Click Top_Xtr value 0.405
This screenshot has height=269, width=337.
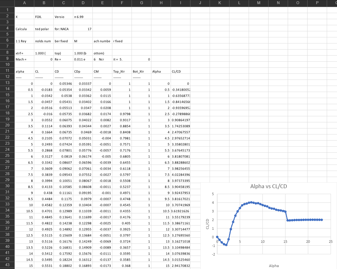[122, 223]
